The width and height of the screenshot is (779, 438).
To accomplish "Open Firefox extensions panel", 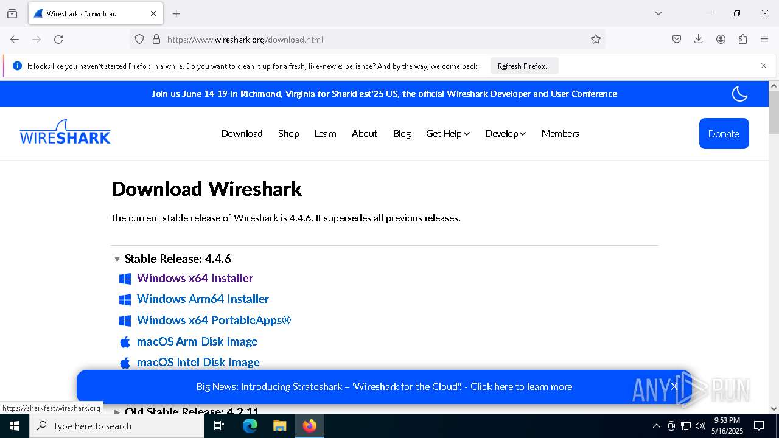I will 742,40.
